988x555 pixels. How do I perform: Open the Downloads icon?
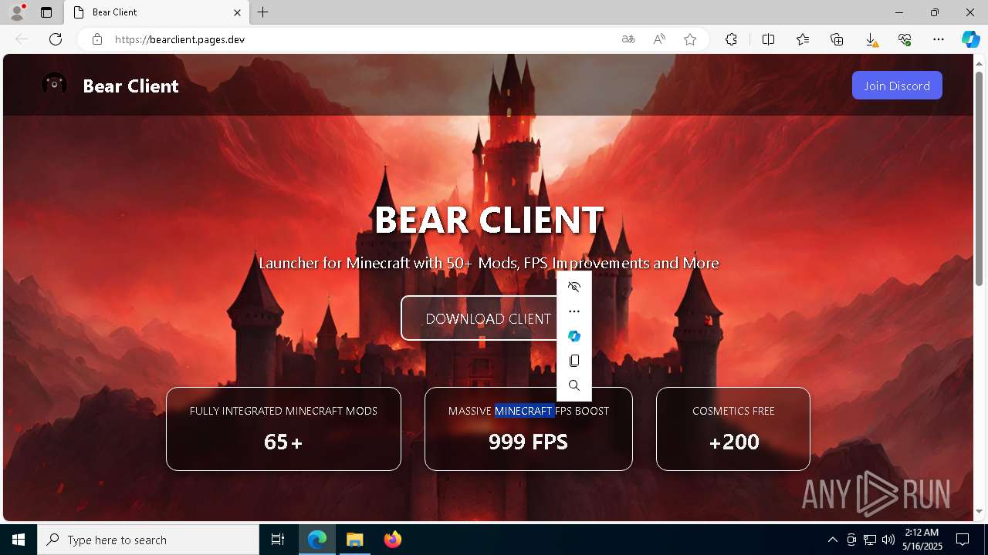871,39
